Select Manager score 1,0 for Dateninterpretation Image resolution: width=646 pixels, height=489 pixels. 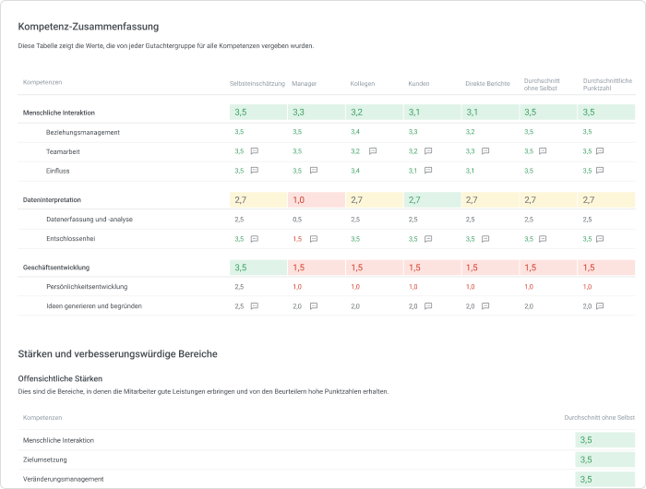click(x=317, y=200)
